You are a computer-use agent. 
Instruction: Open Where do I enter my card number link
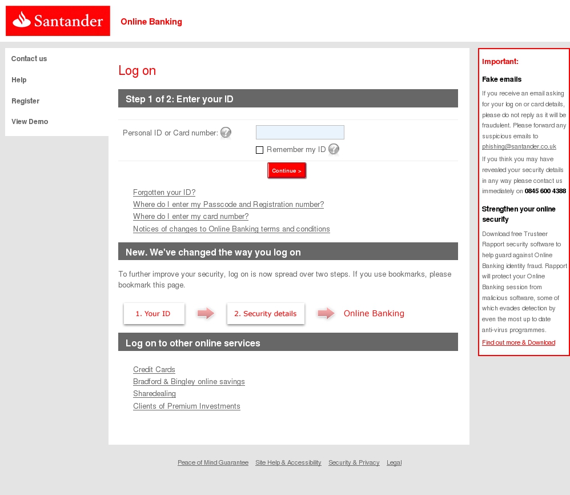191,217
